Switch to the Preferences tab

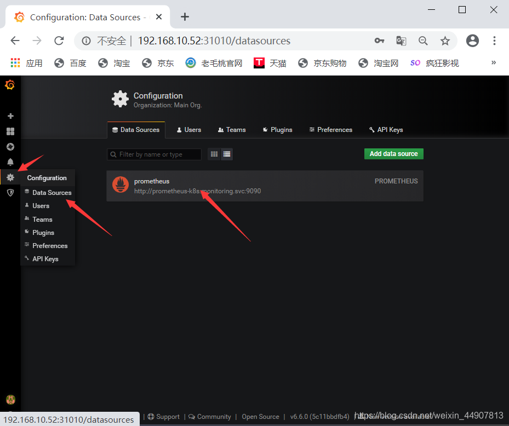pyautogui.click(x=331, y=130)
